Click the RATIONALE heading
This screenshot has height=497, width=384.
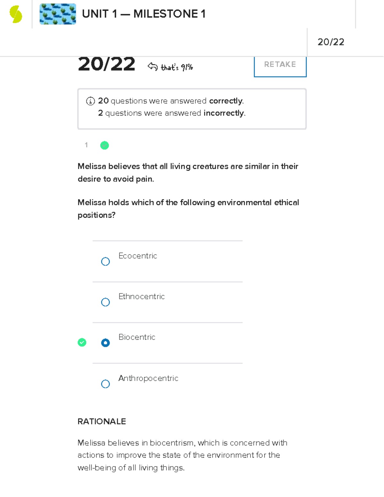tap(102, 421)
